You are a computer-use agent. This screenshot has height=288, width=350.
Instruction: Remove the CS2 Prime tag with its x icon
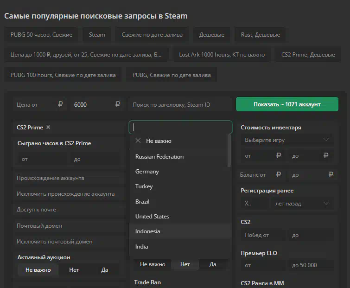[48, 127]
